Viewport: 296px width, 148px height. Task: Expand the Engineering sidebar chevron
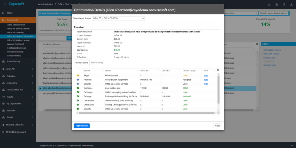[32, 83]
